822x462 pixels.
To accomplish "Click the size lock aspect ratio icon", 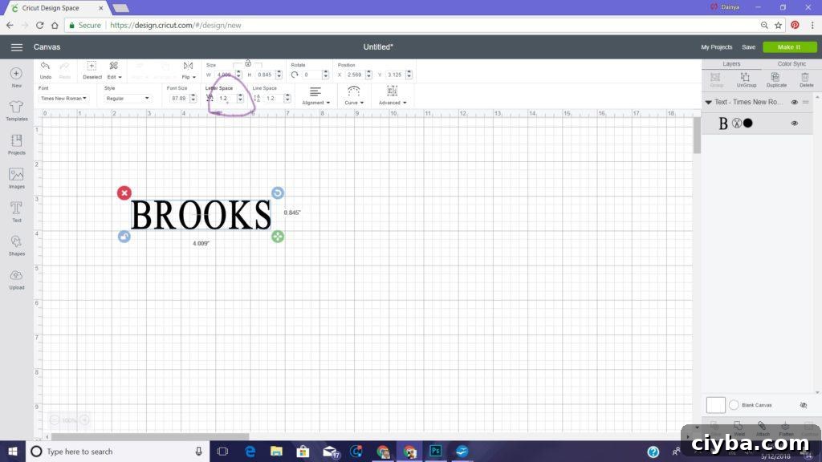I will (x=248, y=63).
